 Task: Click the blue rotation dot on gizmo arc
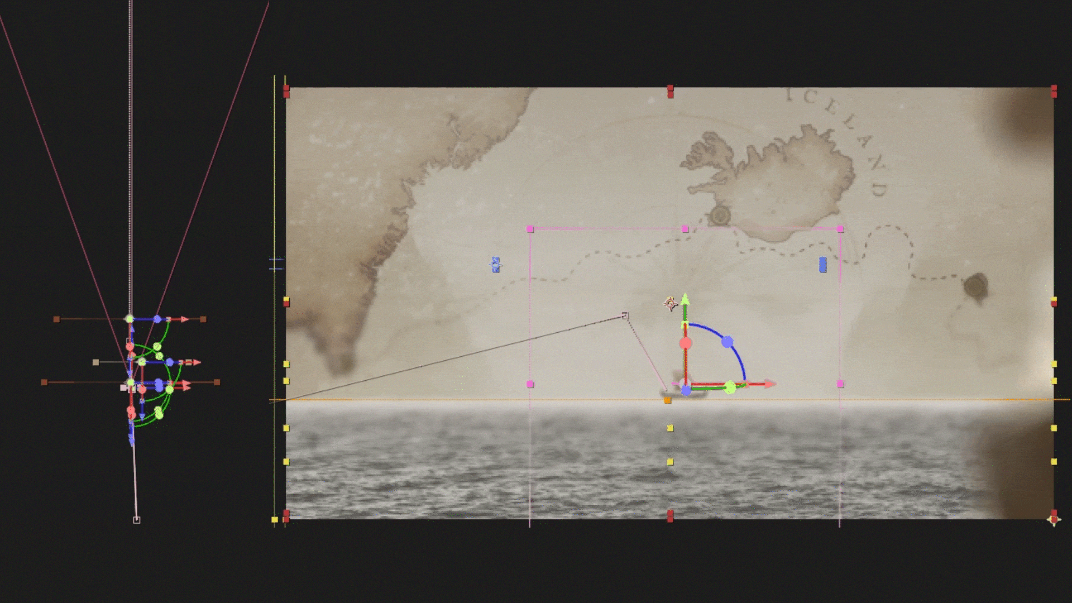727,342
